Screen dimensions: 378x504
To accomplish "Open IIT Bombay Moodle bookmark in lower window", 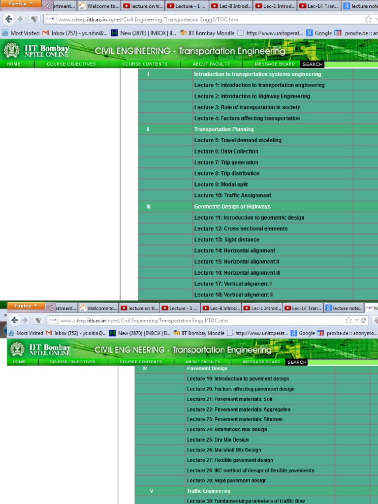I will click(199, 333).
